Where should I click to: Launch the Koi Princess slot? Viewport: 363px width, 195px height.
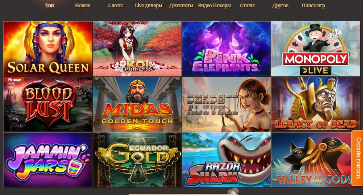click(137, 49)
